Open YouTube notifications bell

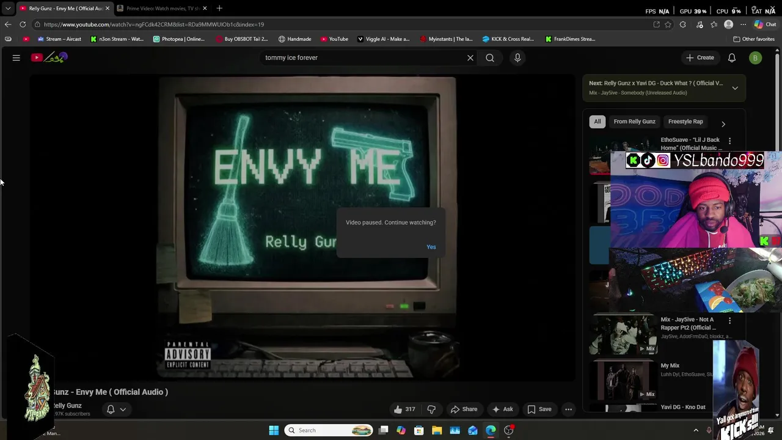coord(732,57)
